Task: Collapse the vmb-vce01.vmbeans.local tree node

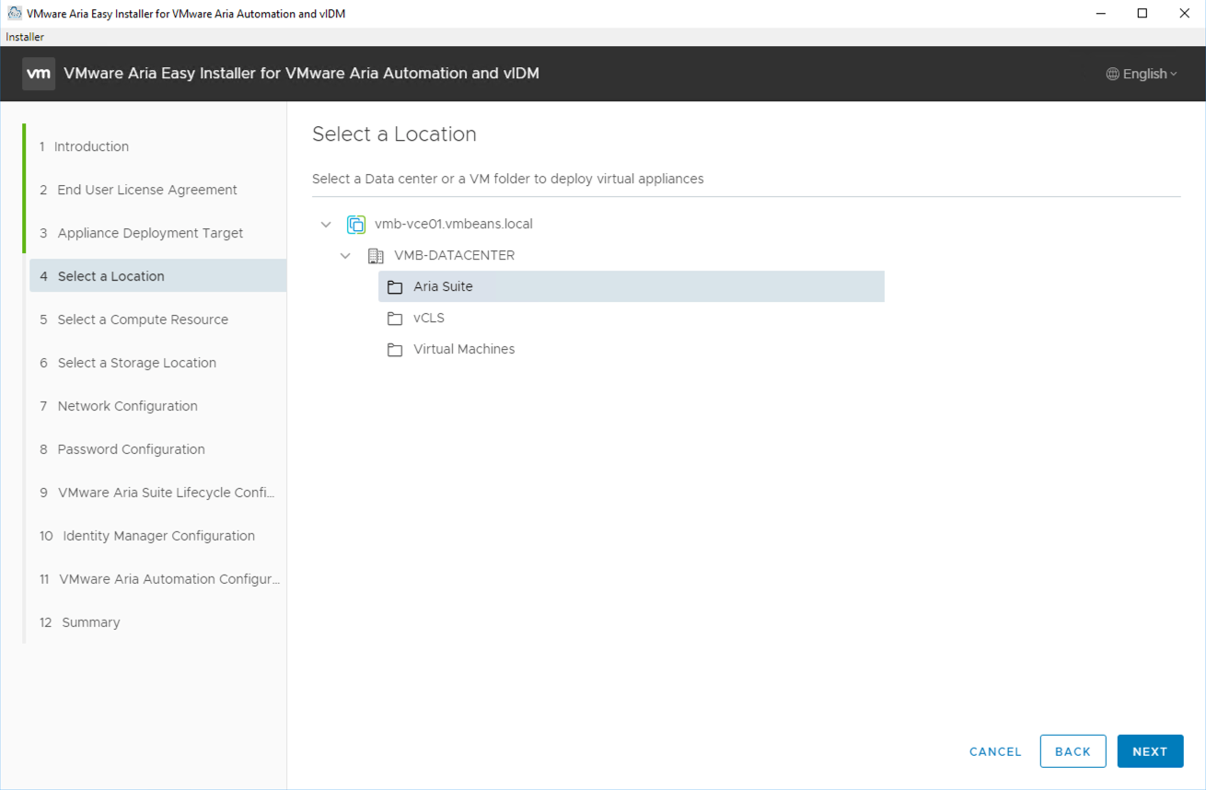Action: pyautogui.click(x=326, y=224)
